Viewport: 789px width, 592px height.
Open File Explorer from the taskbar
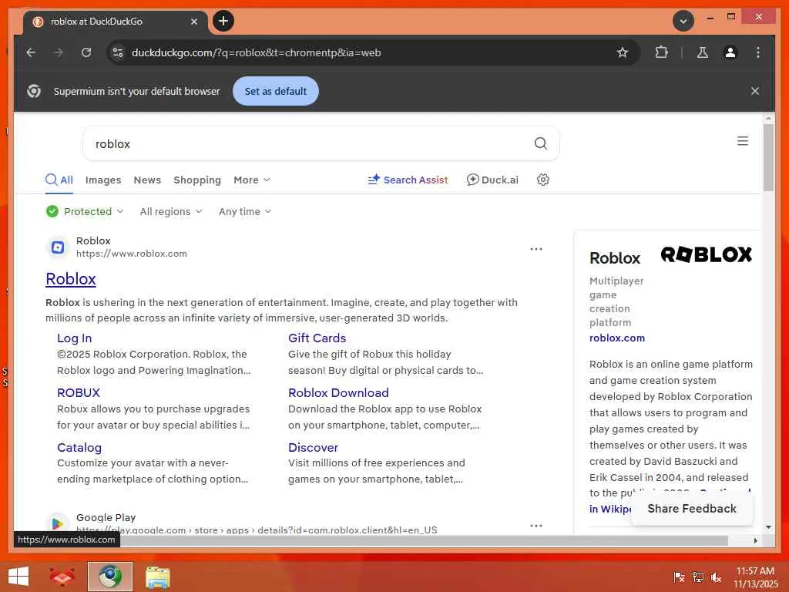point(158,577)
